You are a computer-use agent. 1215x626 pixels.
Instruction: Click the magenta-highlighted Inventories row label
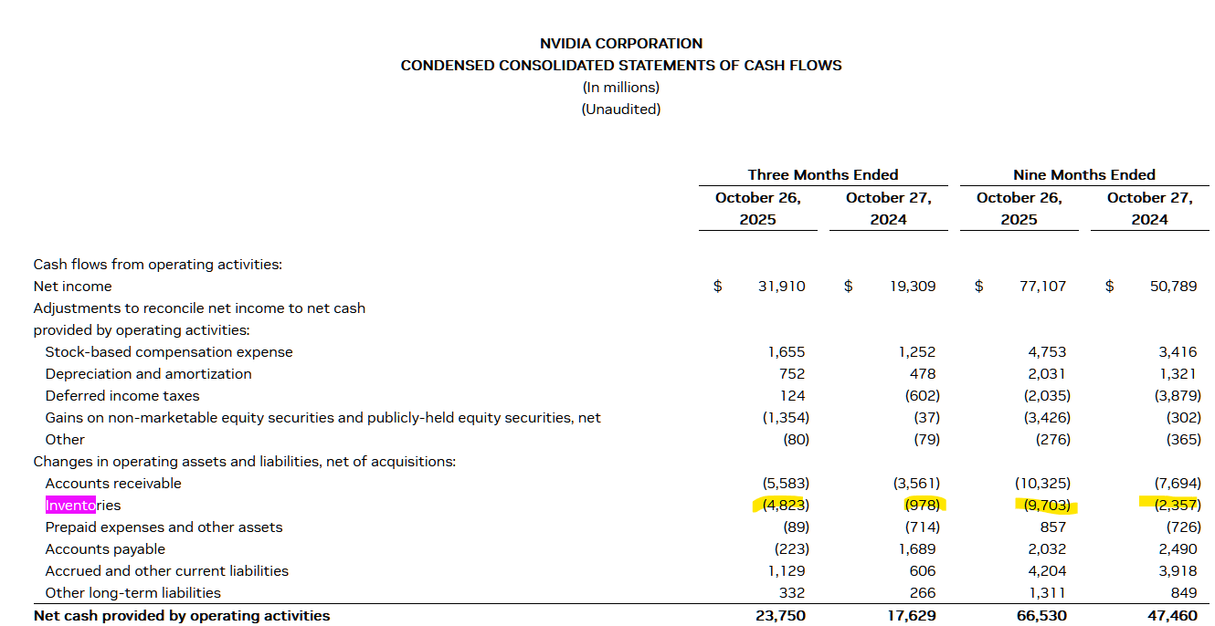pos(82,506)
